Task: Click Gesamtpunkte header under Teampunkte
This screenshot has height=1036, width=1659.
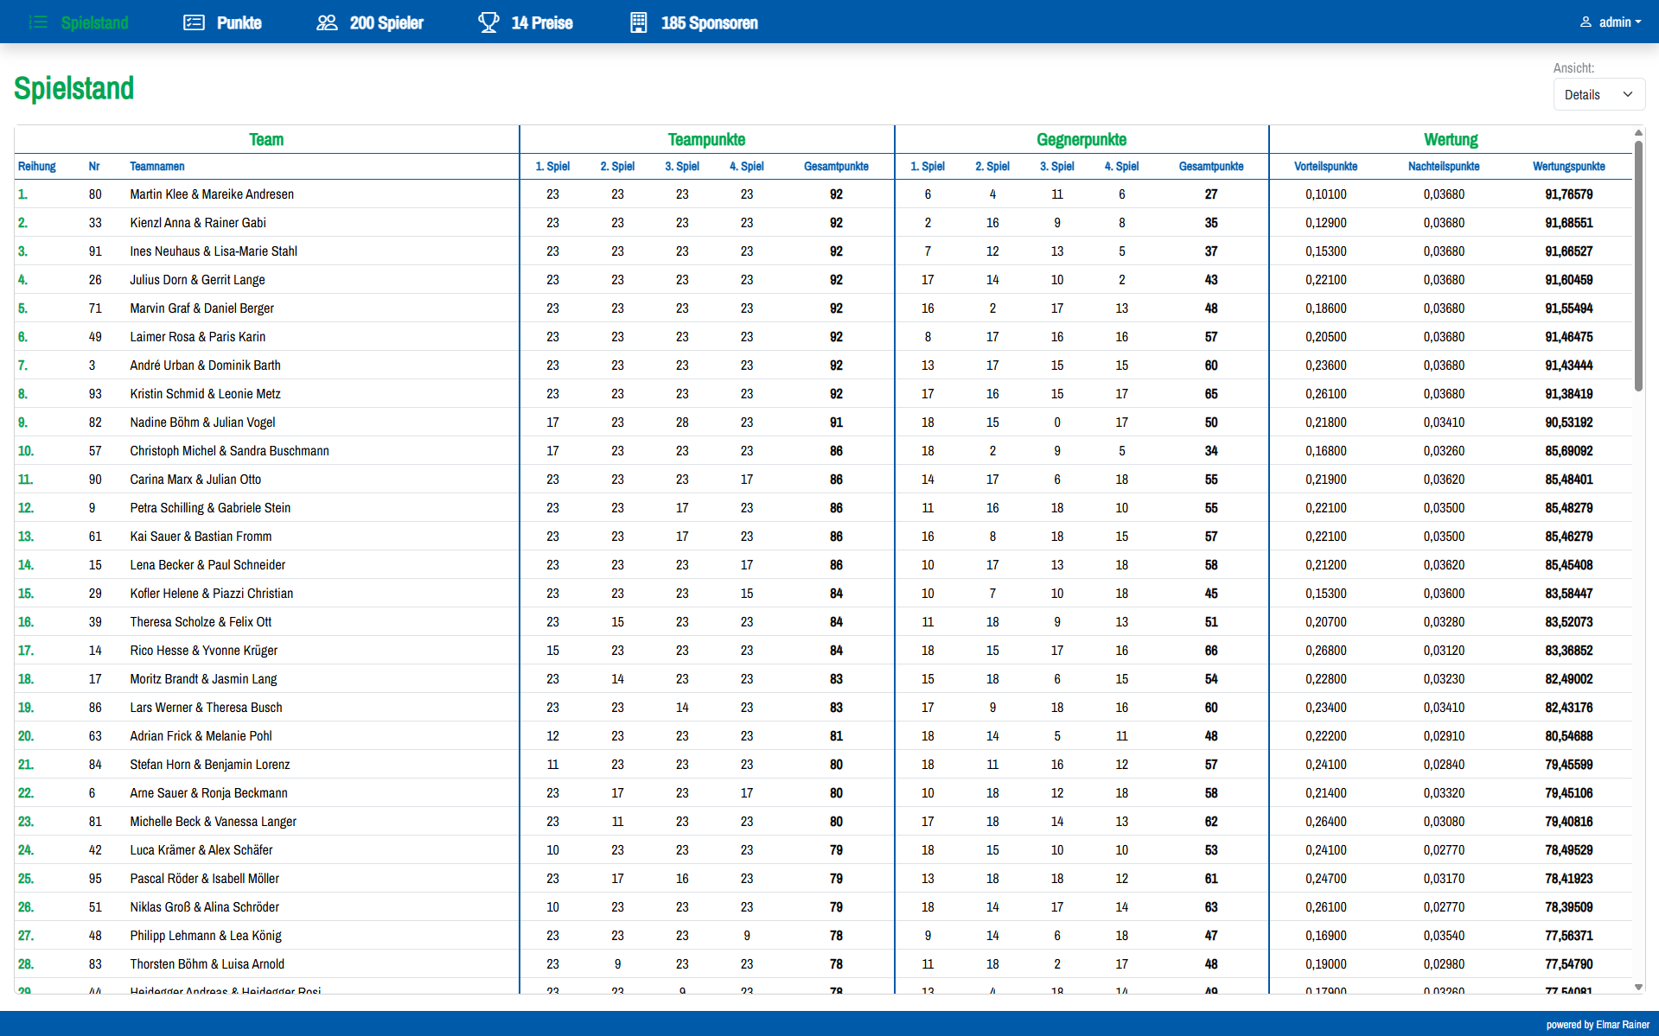Action: (836, 166)
